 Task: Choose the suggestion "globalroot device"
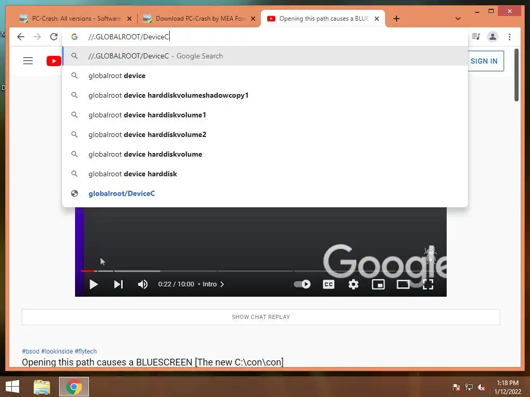click(265, 75)
